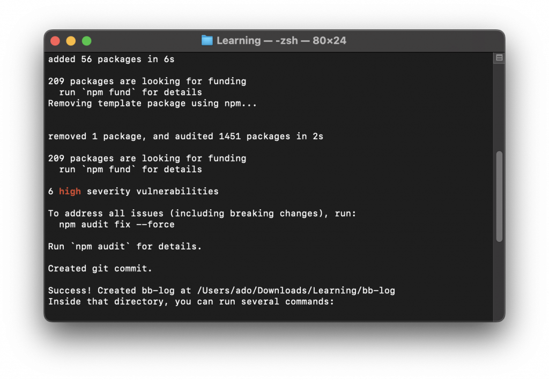Image resolution: width=549 pixels, height=380 pixels.
Task: Click the "Success!" word in output
Action: tap(70, 291)
